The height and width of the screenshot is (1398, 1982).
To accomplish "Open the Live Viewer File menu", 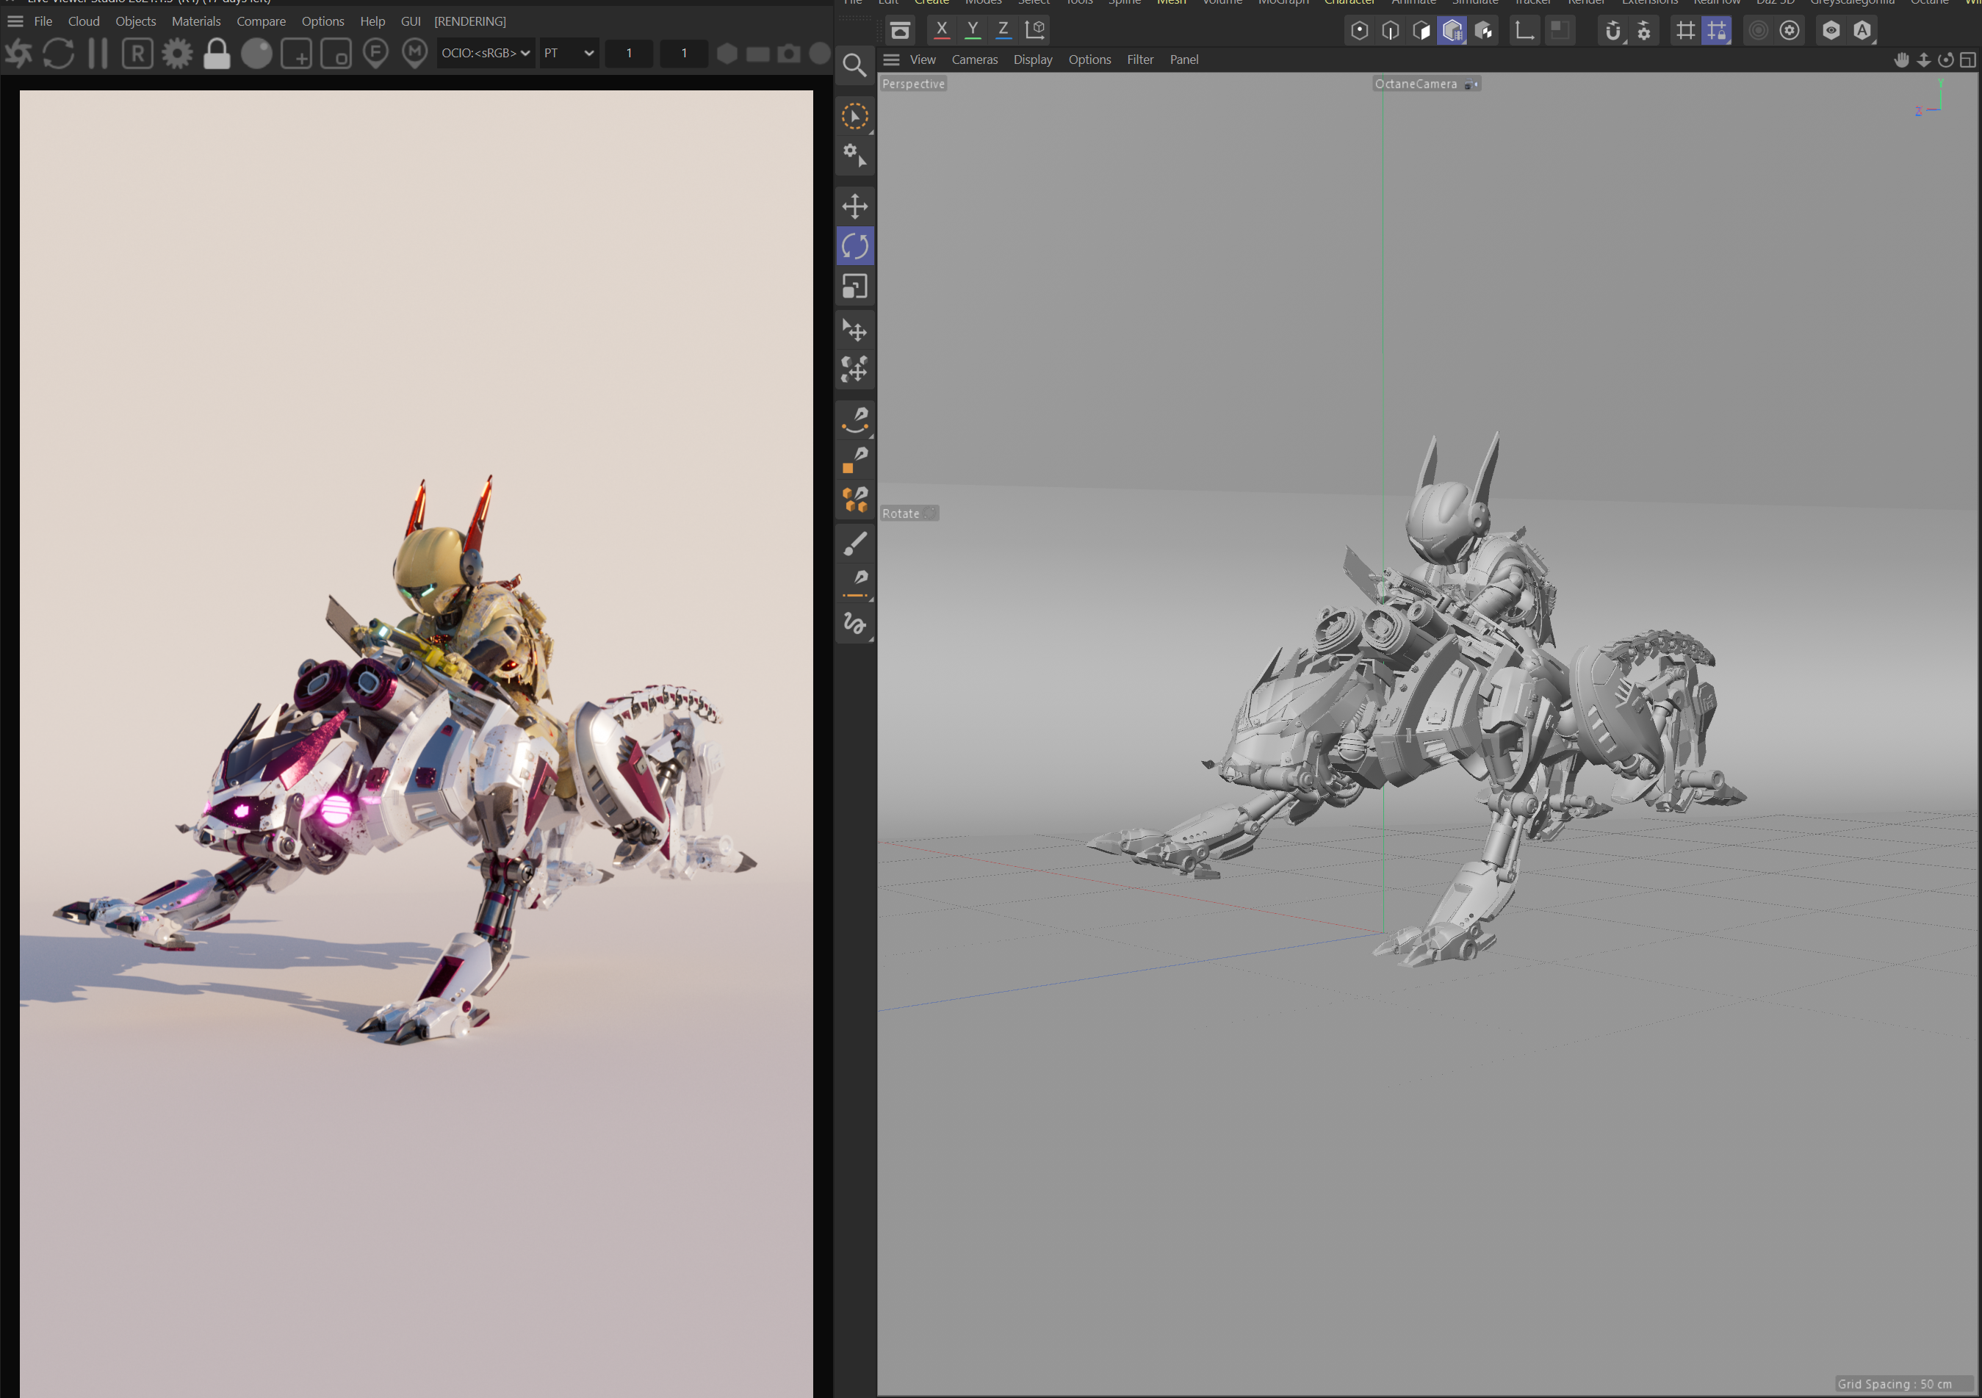I will 43,21.
